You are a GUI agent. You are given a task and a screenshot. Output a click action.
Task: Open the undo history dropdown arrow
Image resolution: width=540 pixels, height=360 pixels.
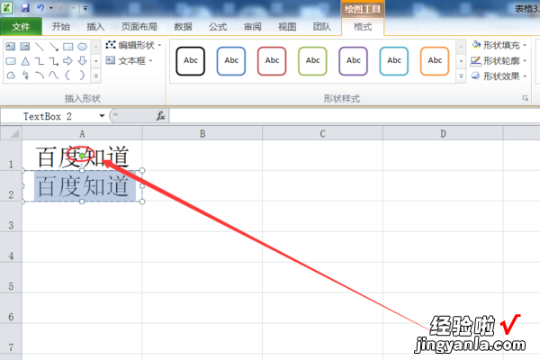(51, 8)
